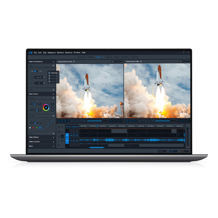The width and height of the screenshot is (218, 218).
Task: Check the first resolution option in popup list
Action: tap(49, 73)
